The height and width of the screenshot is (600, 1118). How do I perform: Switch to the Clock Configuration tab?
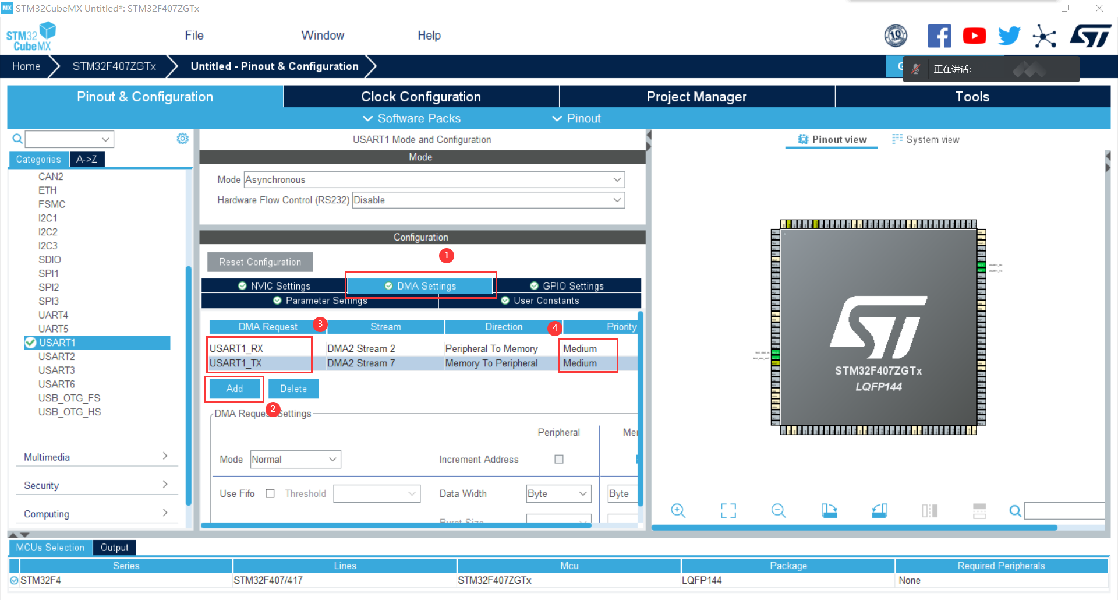pos(420,96)
